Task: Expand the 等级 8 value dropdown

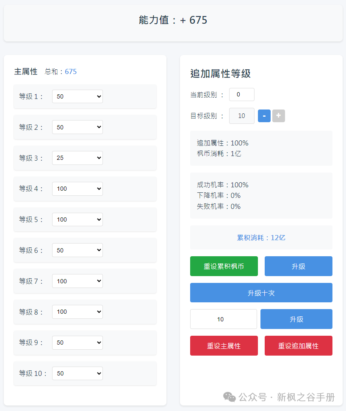Action: click(x=78, y=312)
